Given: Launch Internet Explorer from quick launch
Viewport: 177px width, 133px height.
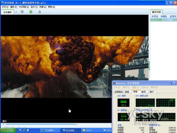Looking at the screenshot, I should click(x=24, y=131).
